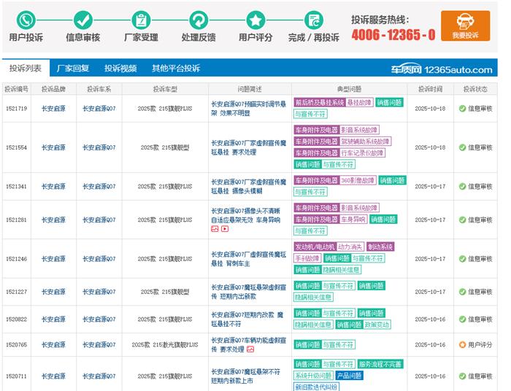Open video icon on complaint 1521281

(x=225, y=228)
